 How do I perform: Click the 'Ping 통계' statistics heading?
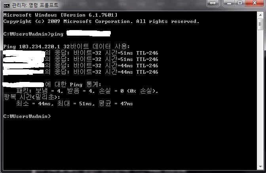click(x=52, y=84)
